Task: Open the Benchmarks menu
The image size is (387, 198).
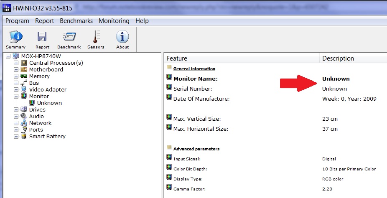Action: (x=76, y=21)
